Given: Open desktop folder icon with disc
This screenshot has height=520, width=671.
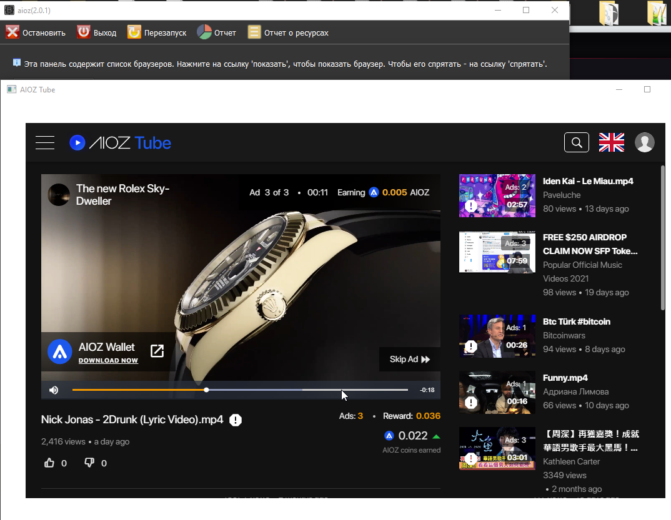Looking at the screenshot, I should click(x=609, y=13).
